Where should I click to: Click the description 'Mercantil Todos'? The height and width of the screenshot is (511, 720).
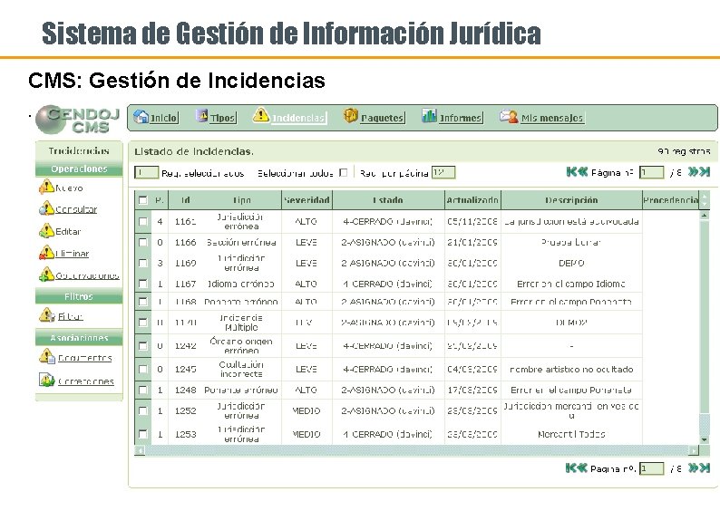(571, 434)
